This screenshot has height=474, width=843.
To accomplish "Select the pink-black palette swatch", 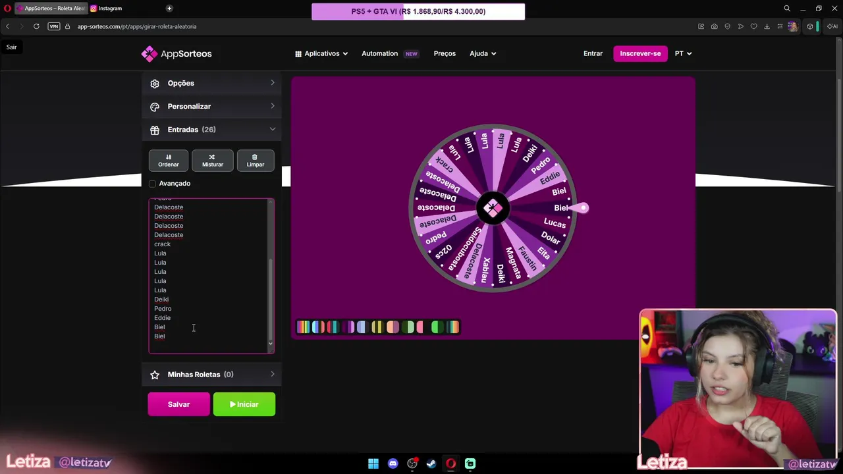I will pos(422,327).
